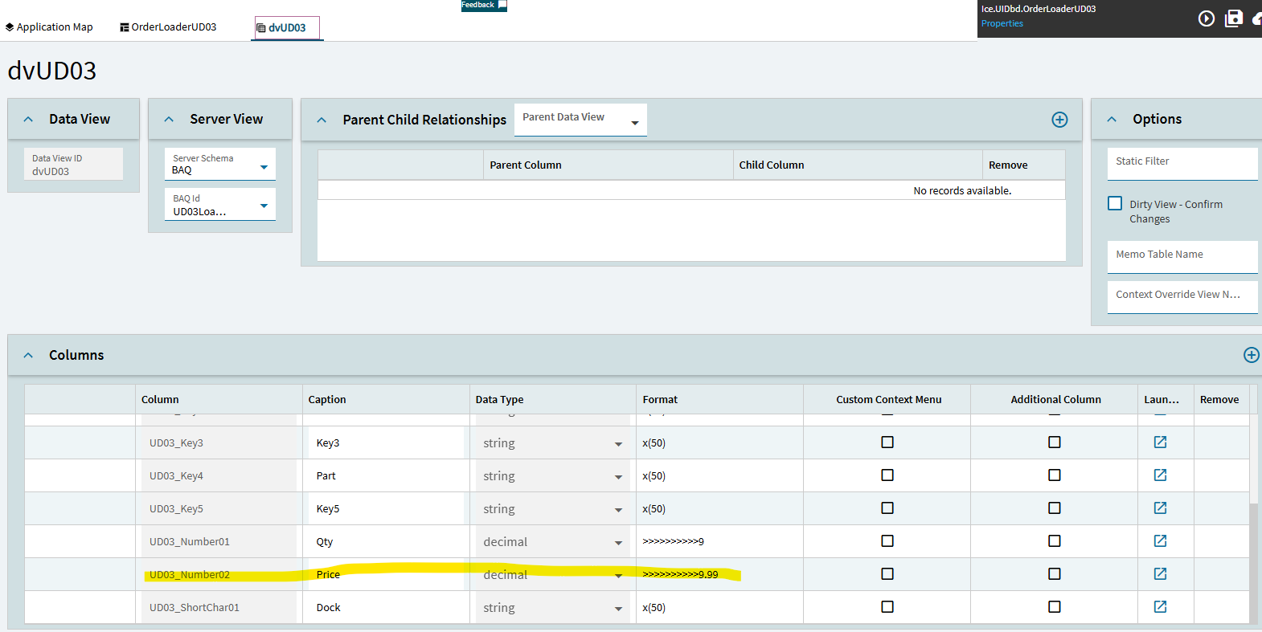Add a new column with plus icon
Viewport: 1262px width, 632px height.
[1251, 355]
